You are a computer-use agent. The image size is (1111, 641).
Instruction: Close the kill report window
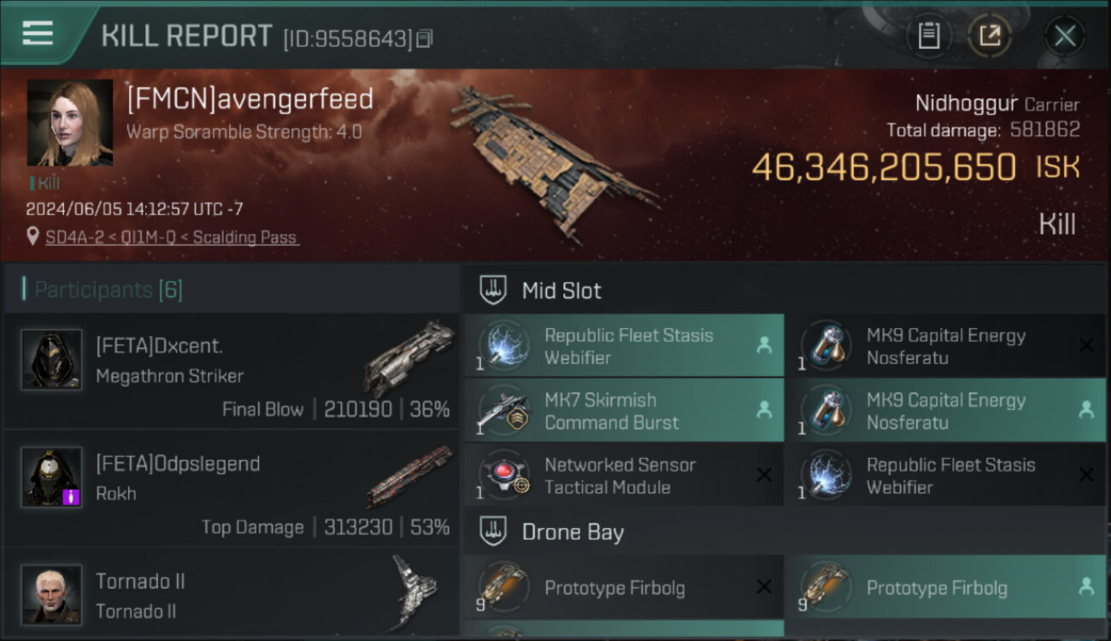coord(1064,36)
